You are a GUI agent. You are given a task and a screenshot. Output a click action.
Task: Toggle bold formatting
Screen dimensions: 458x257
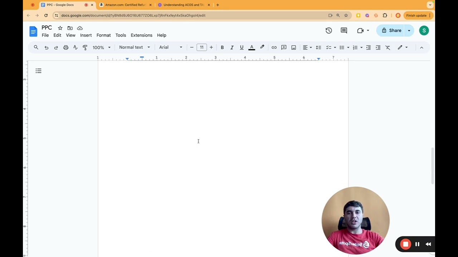point(222,47)
